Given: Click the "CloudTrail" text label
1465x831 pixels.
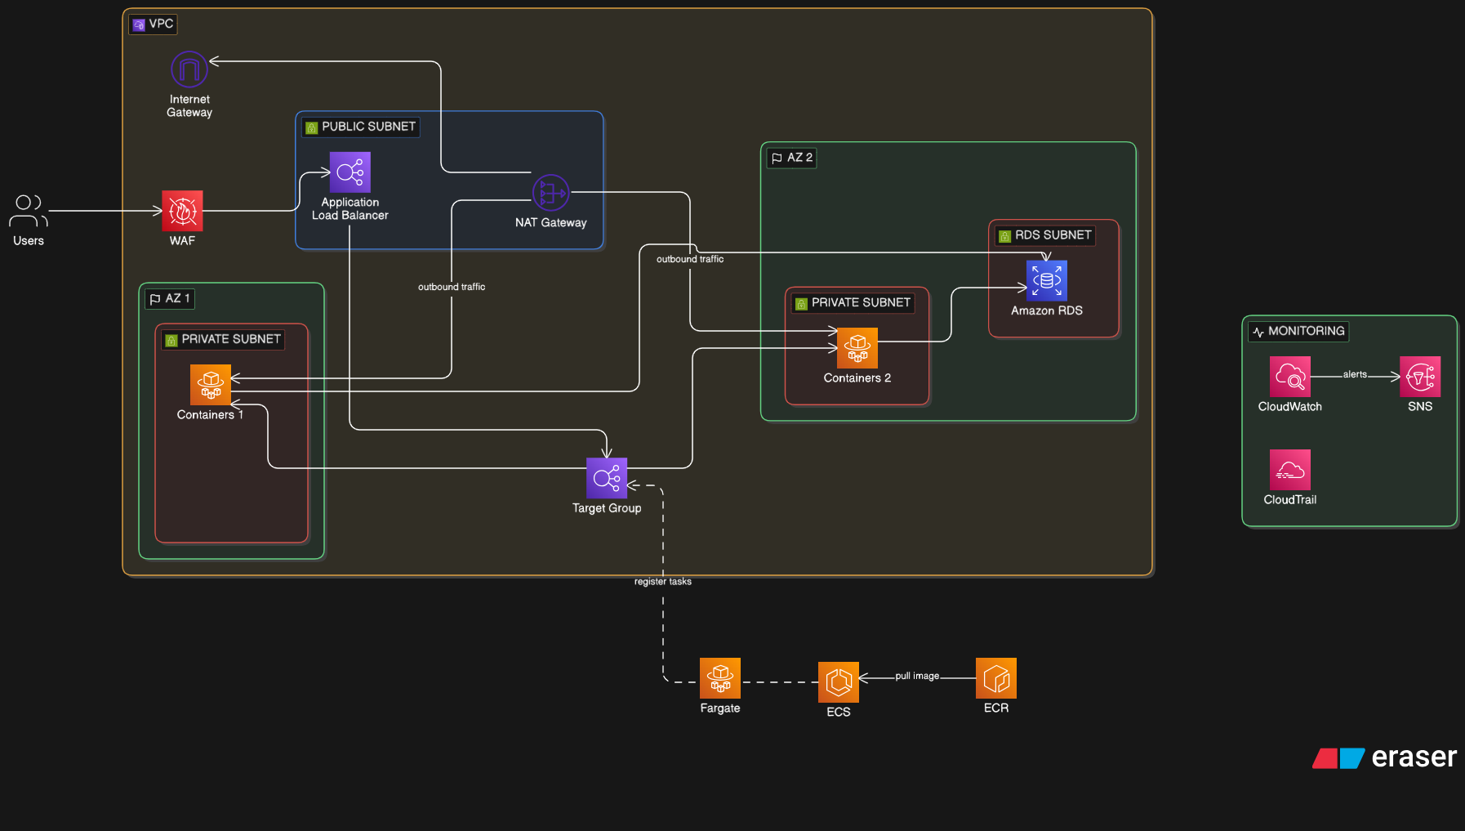Looking at the screenshot, I should click(x=1290, y=500).
